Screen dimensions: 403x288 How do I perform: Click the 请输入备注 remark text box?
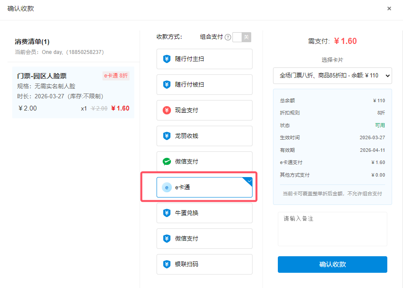332,229
